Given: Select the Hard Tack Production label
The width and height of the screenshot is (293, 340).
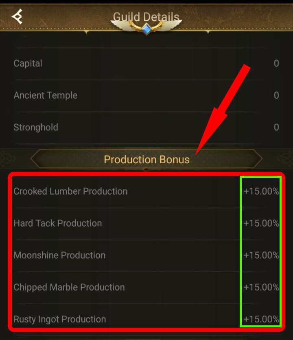Looking at the screenshot, I should coord(58,223).
